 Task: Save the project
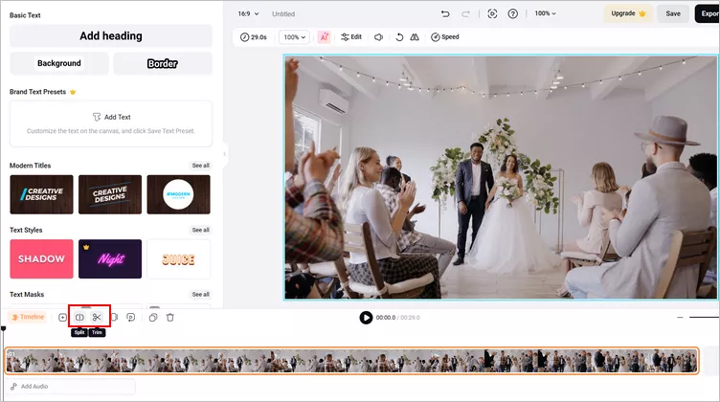coord(673,13)
